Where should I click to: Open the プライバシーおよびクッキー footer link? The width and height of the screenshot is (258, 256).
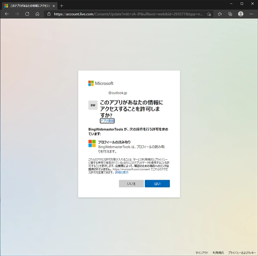(x=242, y=253)
